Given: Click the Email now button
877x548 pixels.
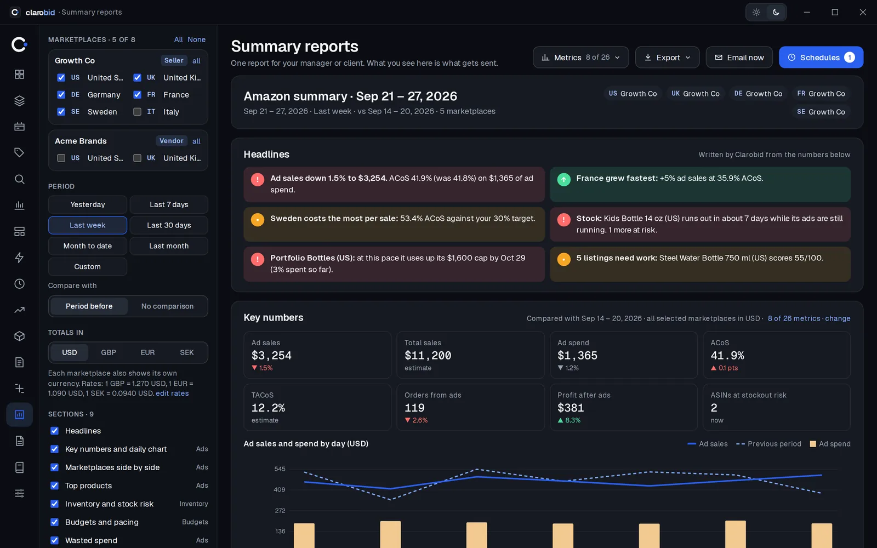Looking at the screenshot, I should pos(739,57).
